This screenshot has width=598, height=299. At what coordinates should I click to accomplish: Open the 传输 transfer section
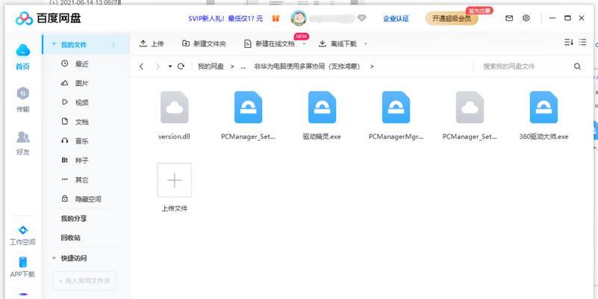click(x=23, y=100)
